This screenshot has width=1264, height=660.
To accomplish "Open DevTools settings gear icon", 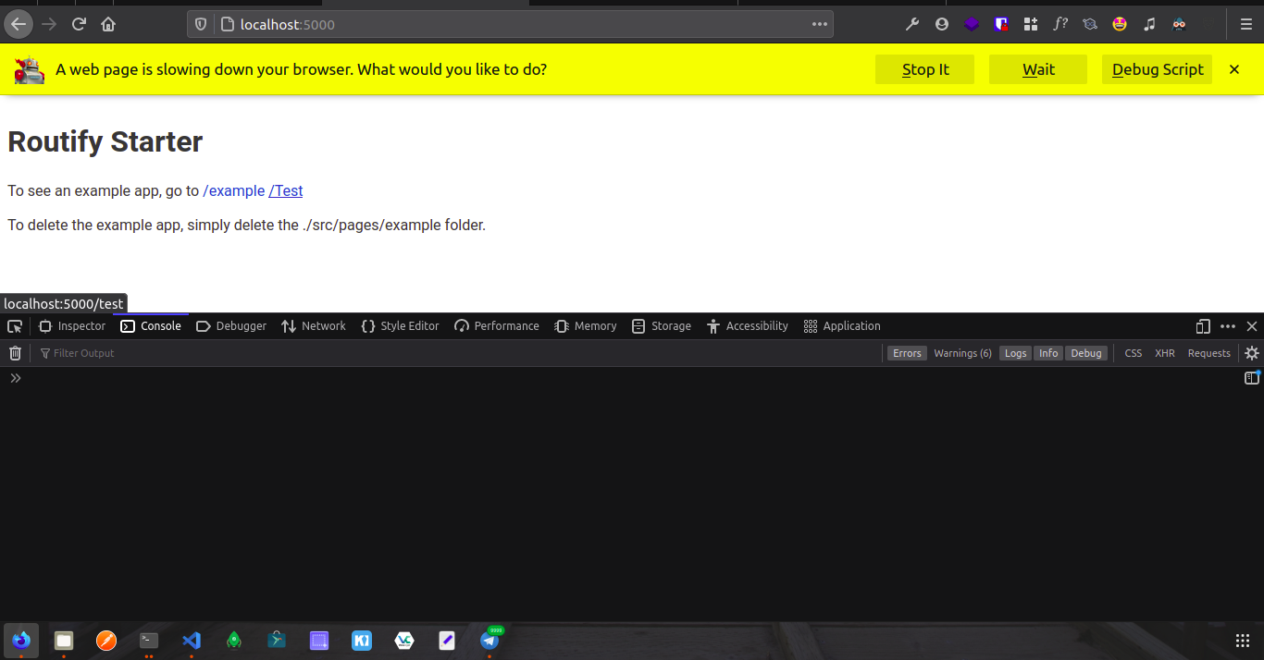I will (1252, 352).
